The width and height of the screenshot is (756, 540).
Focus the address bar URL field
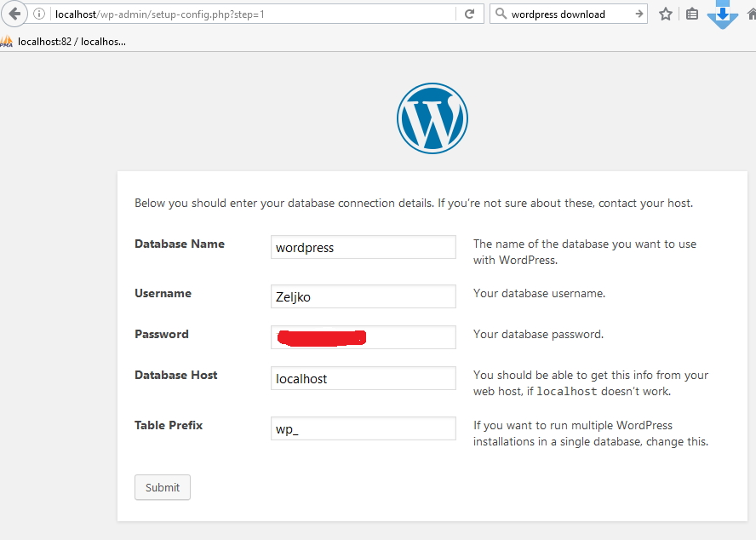(253, 14)
